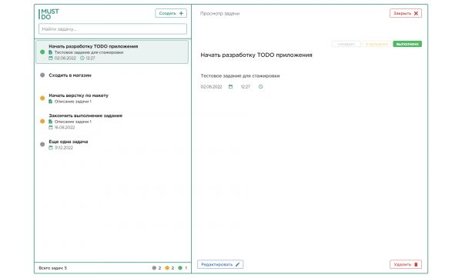Click time 12:27 in task list
Image resolution: width=462 pixels, height=278 pixels.
pyautogui.click(x=90, y=58)
